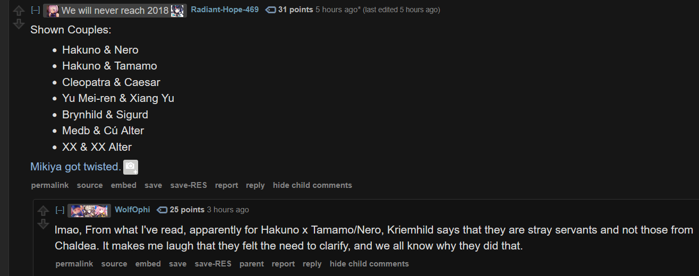Open the camera image icon after 'Mikiya got twisted'
This screenshot has height=276, width=699.
pos(131,167)
